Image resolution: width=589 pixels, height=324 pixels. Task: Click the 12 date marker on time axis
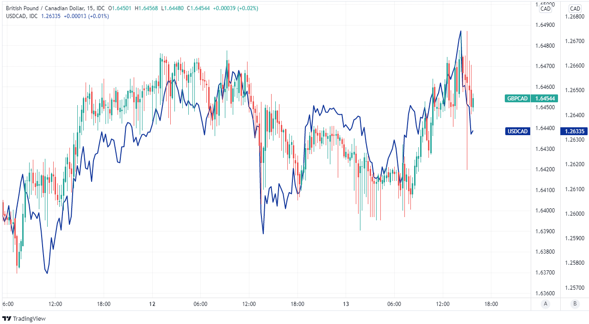(152, 304)
